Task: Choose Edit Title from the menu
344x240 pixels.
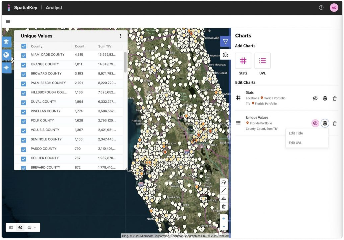Action: pos(296,133)
